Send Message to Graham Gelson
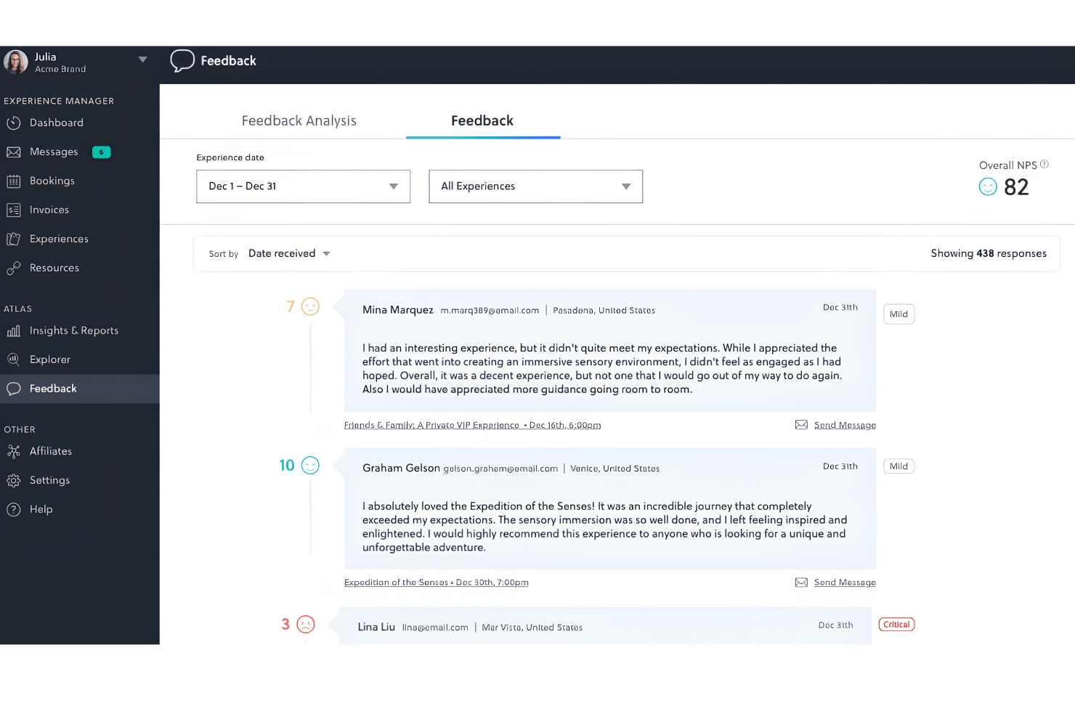The width and height of the screenshot is (1075, 716). click(845, 583)
